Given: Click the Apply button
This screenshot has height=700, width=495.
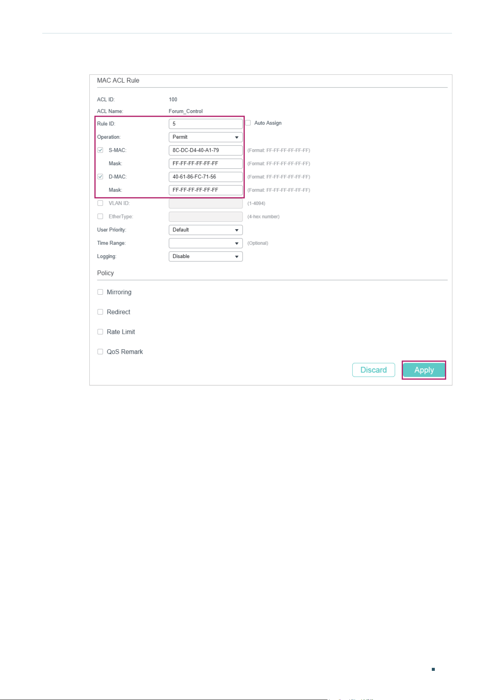Looking at the screenshot, I should pyautogui.click(x=424, y=370).
